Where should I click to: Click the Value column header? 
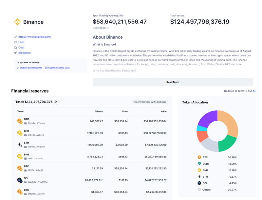click(x=163, y=111)
